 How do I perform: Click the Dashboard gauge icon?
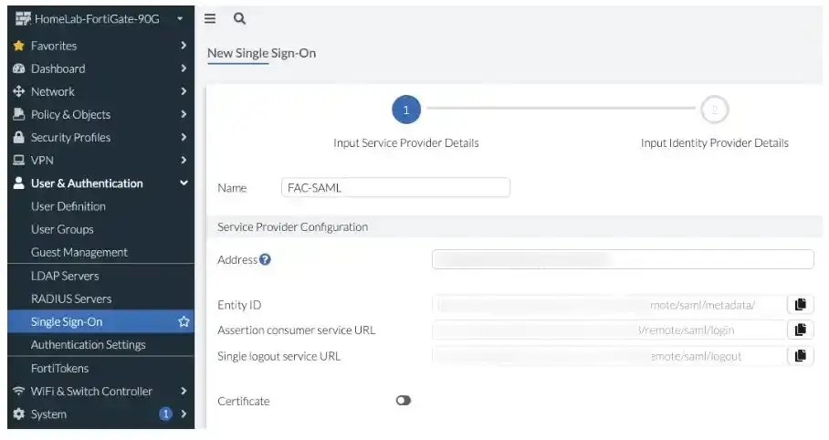coord(18,68)
